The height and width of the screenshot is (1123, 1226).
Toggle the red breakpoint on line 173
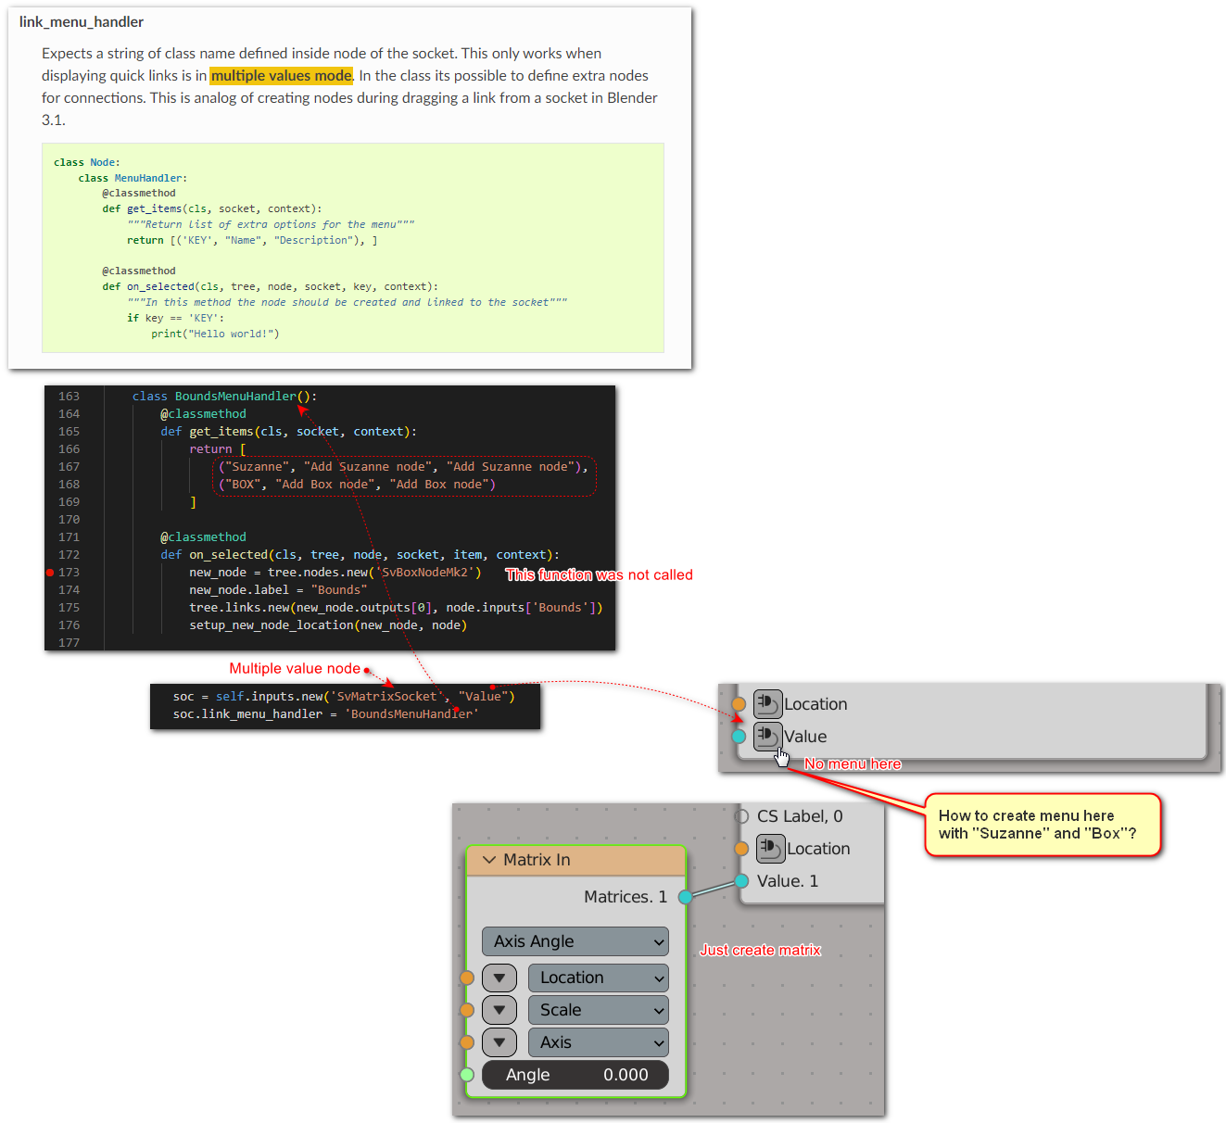pyautogui.click(x=50, y=572)
